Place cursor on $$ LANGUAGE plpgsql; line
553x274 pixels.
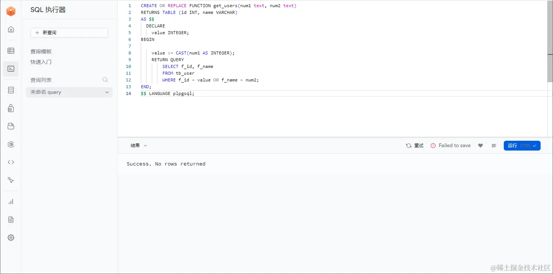click(x=168, y=93)
